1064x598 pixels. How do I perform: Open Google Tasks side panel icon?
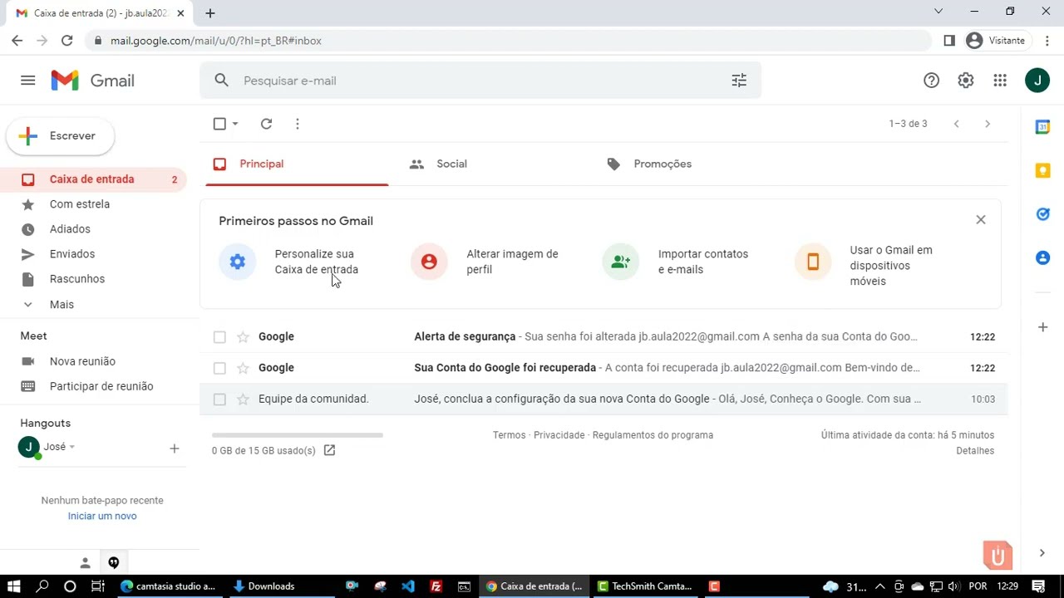pos(1042,214)
